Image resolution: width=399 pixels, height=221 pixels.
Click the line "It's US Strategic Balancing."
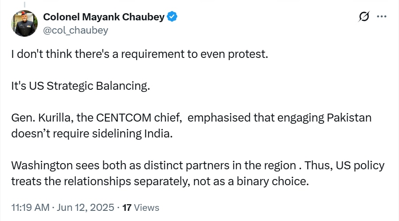(81, 86)
